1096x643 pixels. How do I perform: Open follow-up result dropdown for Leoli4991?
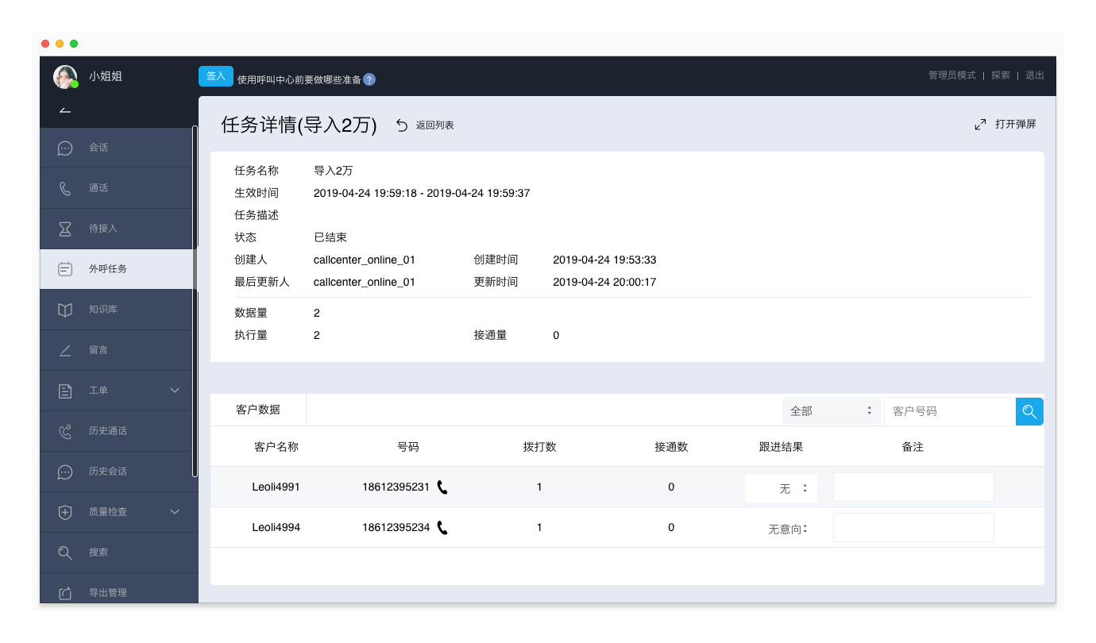coord(781,489)
